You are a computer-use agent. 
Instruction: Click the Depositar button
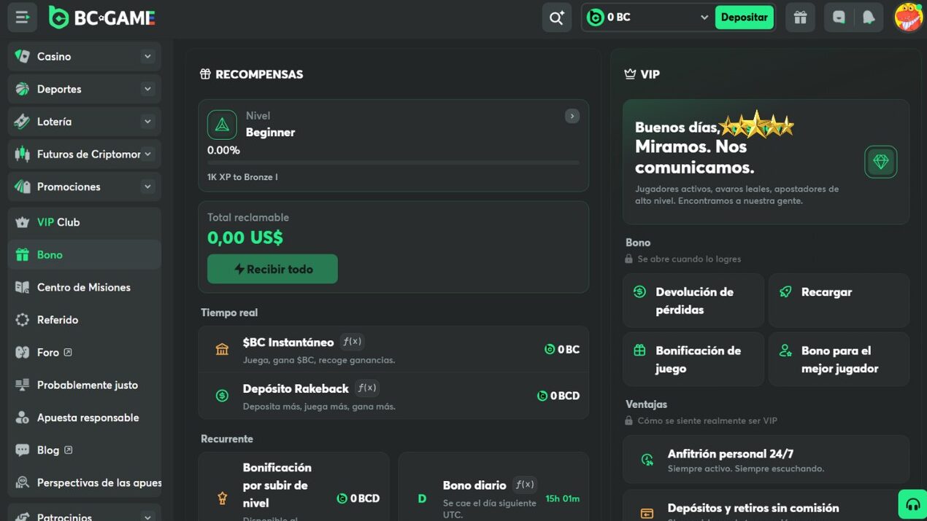click(x=744, y=17)
